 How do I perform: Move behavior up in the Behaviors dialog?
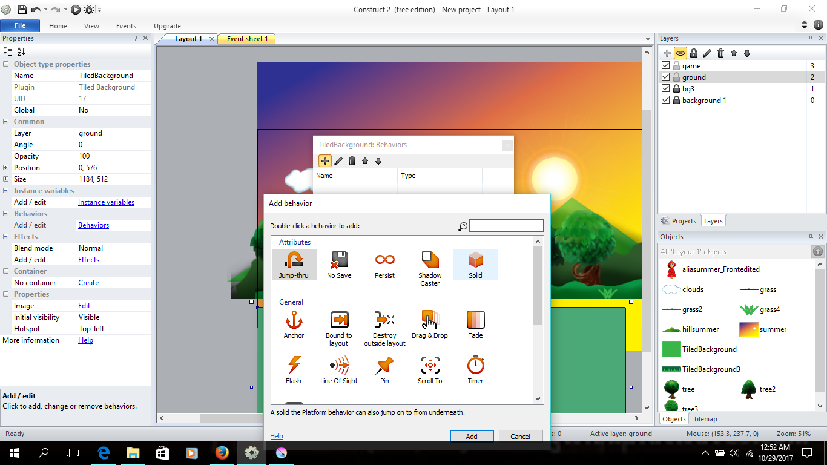pyautogui.click(x=365, y=161)
